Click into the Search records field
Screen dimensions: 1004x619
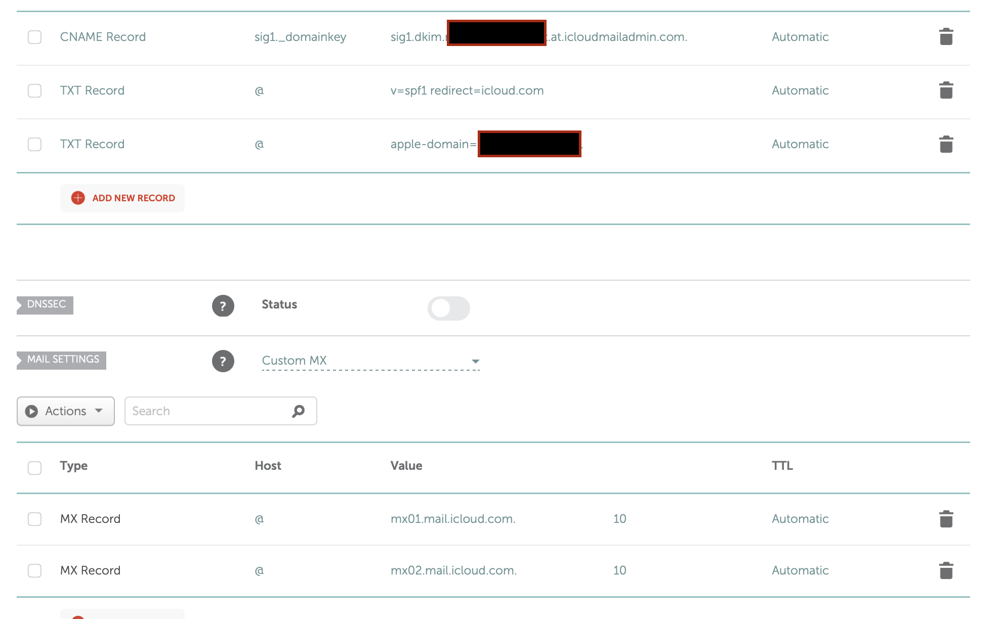[x=207, y=411]
